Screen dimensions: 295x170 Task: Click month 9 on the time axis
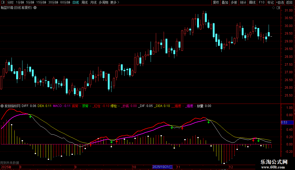point(75,167)
